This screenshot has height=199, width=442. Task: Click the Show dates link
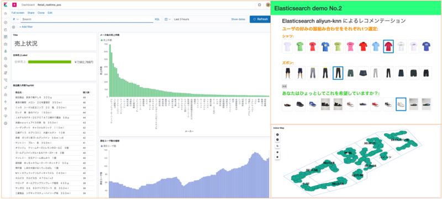point(238,19)
